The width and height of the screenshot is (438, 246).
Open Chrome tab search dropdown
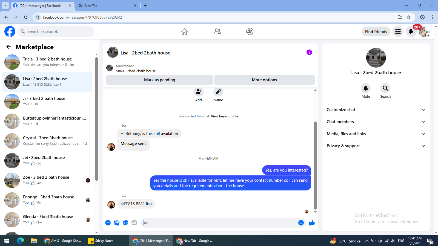click(5, 5)
